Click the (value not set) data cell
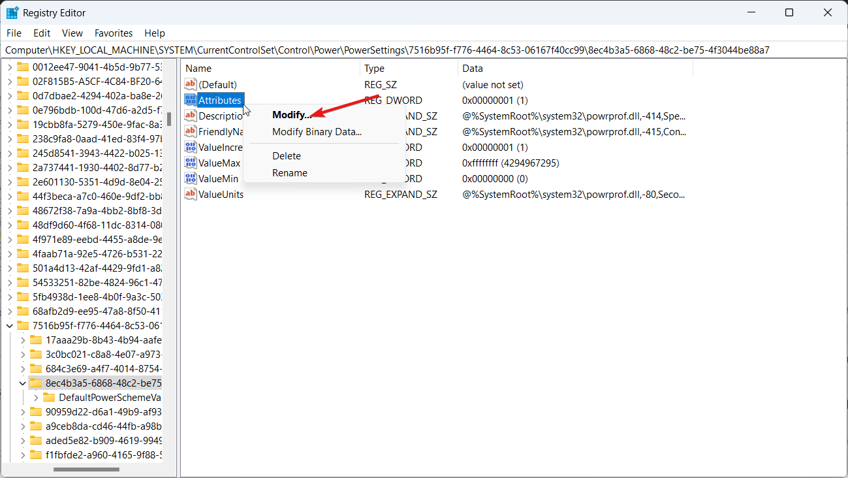This screenshot has width=848, height=478. [493, 84]
